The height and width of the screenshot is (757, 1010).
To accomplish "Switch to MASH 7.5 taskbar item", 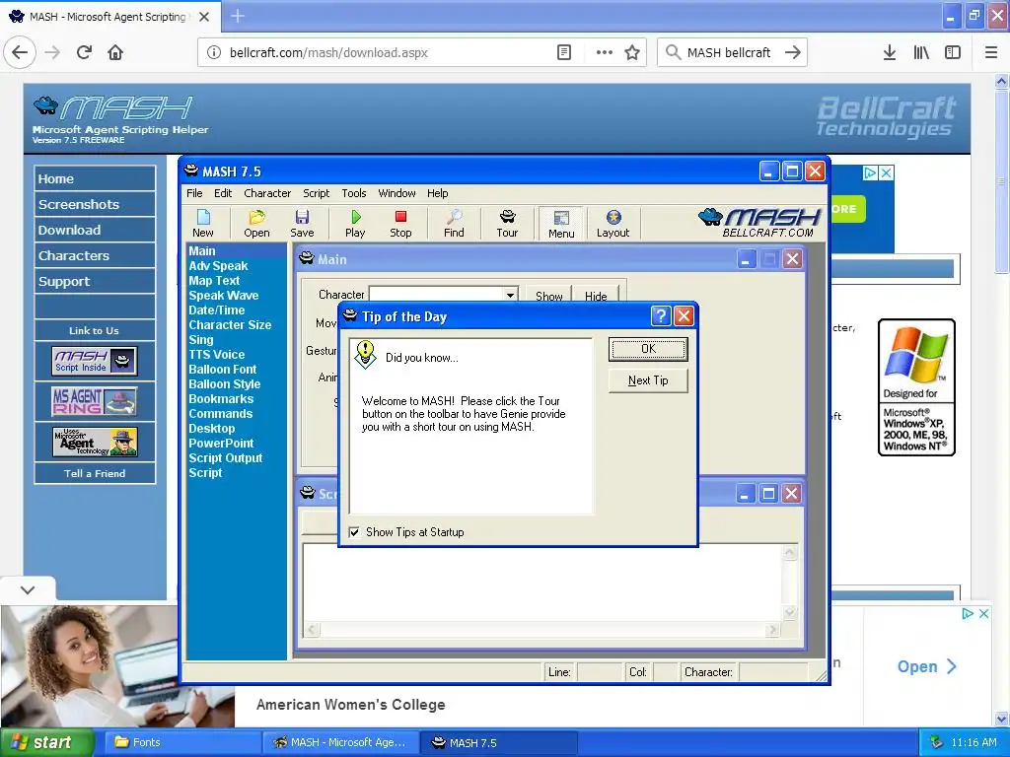I will point(500,742).
